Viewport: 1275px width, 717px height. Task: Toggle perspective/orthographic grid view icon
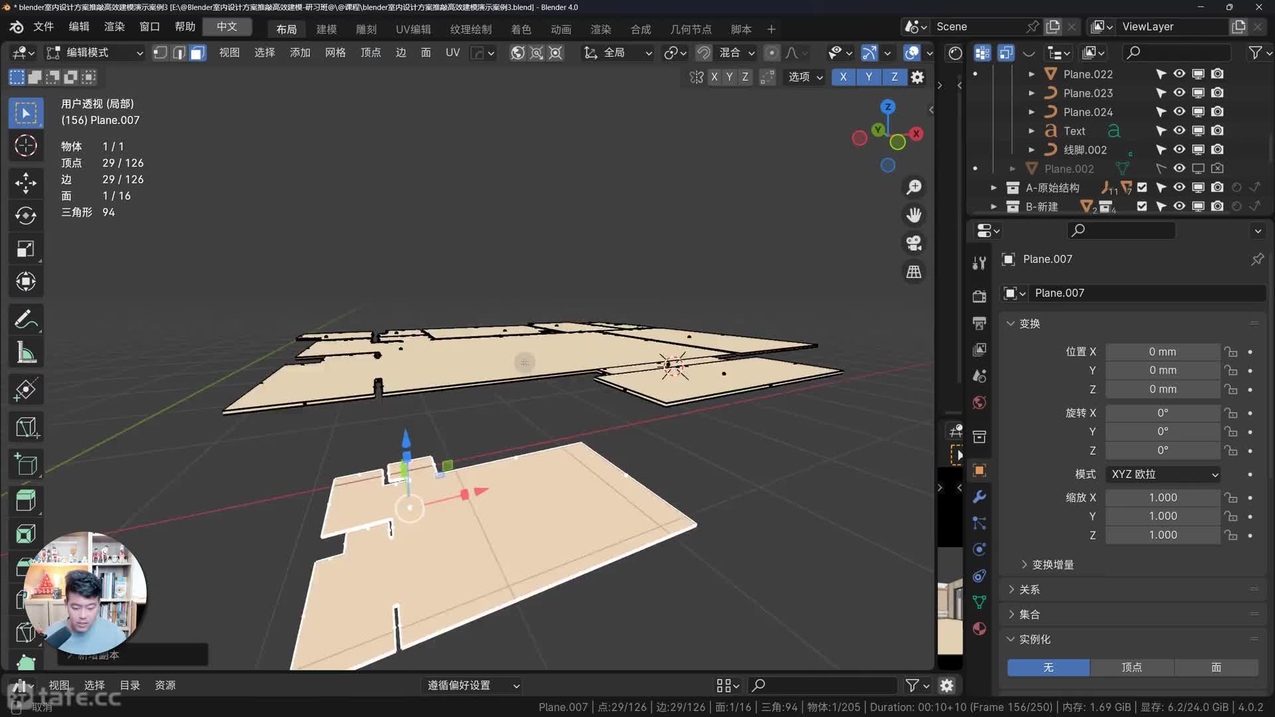914,272
